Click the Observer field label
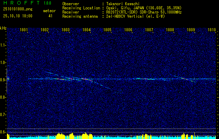 [71, 4]
